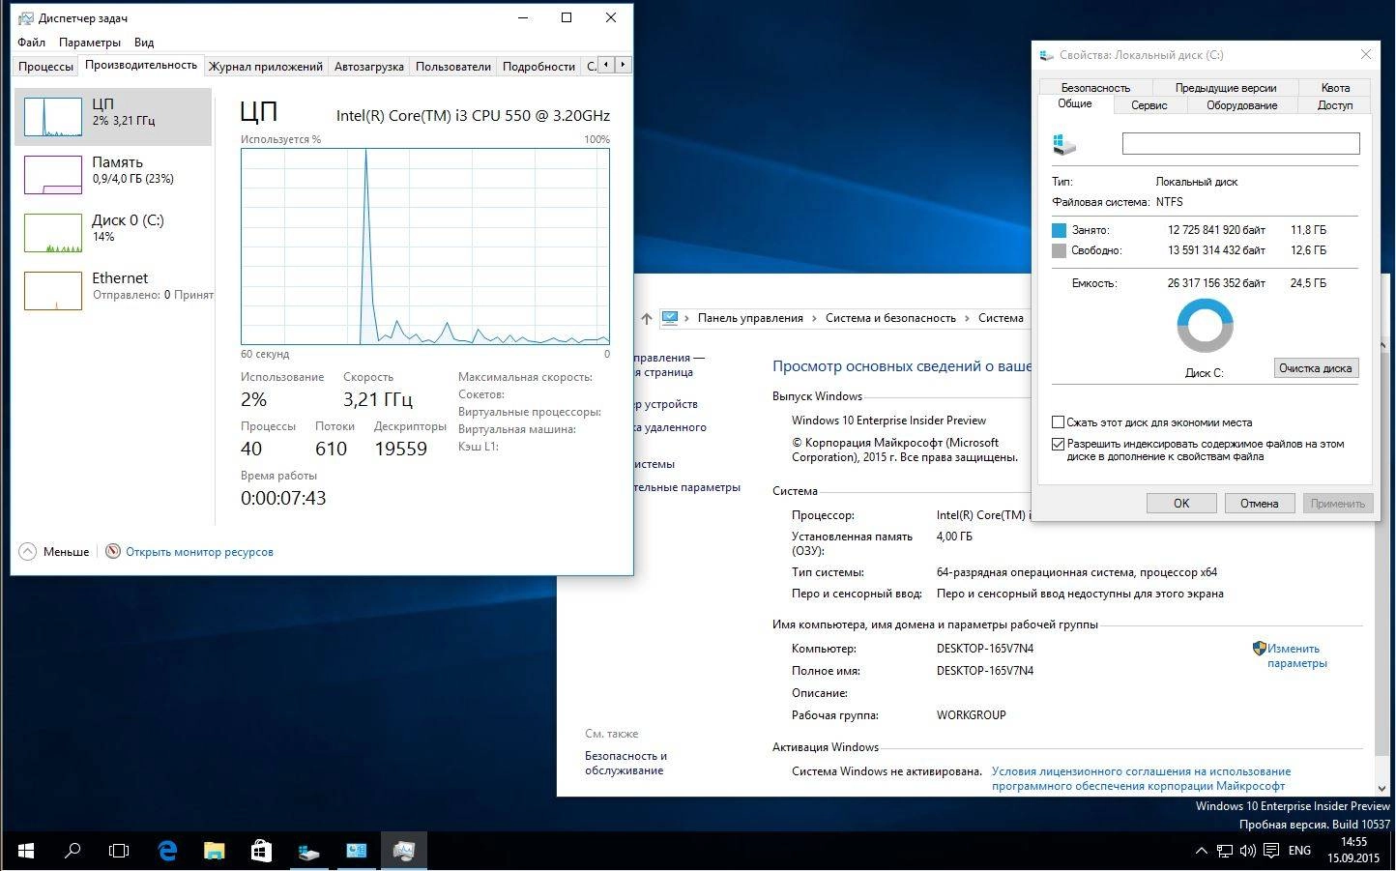Open the Файл menu in Task Manager
This screenshot has height=871, width=1396.
click(31, 43)
